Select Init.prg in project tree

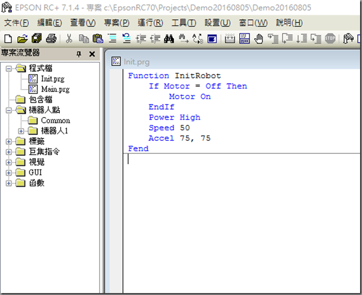click(52, 79)
